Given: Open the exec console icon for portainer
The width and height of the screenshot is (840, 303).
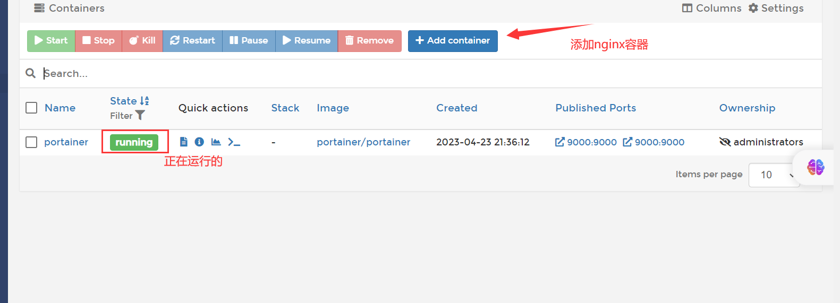Looking at the screenshot, I should tap(234, 142).
